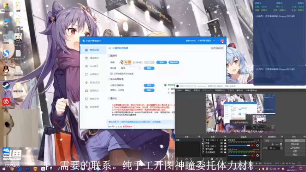Toggle visibility of the 窗口捕获 source

221,149
